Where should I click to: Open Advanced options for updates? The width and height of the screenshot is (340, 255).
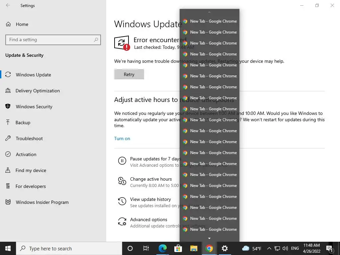(x=148, y=219)
